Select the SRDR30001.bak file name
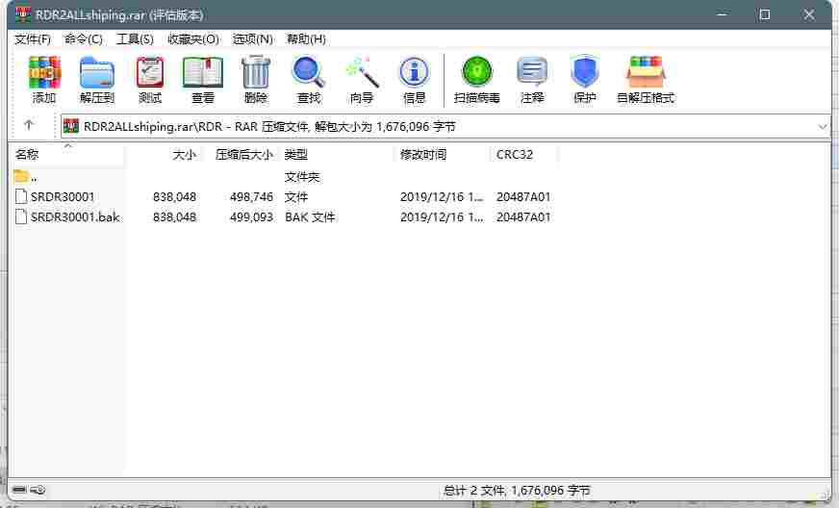Image resolution: width=839 pixels, height=508 pixels. tap(75, 216)
